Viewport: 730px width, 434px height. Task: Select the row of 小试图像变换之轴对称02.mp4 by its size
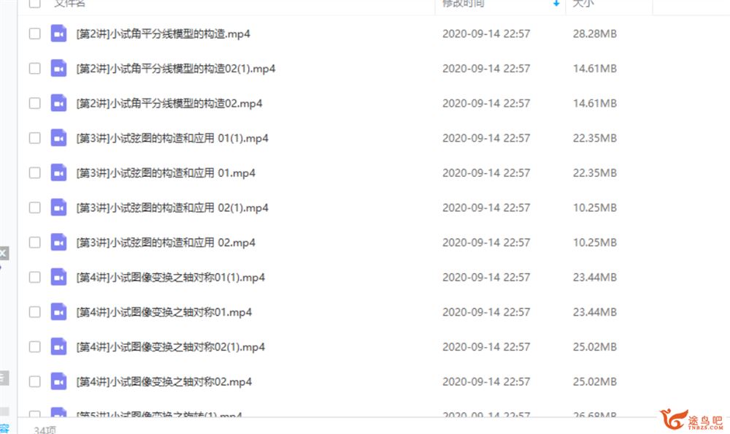coord(594,382)
